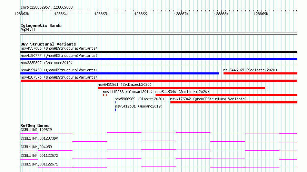
Task: Click the black bar for nsv4337085
Action: [159, 52]
